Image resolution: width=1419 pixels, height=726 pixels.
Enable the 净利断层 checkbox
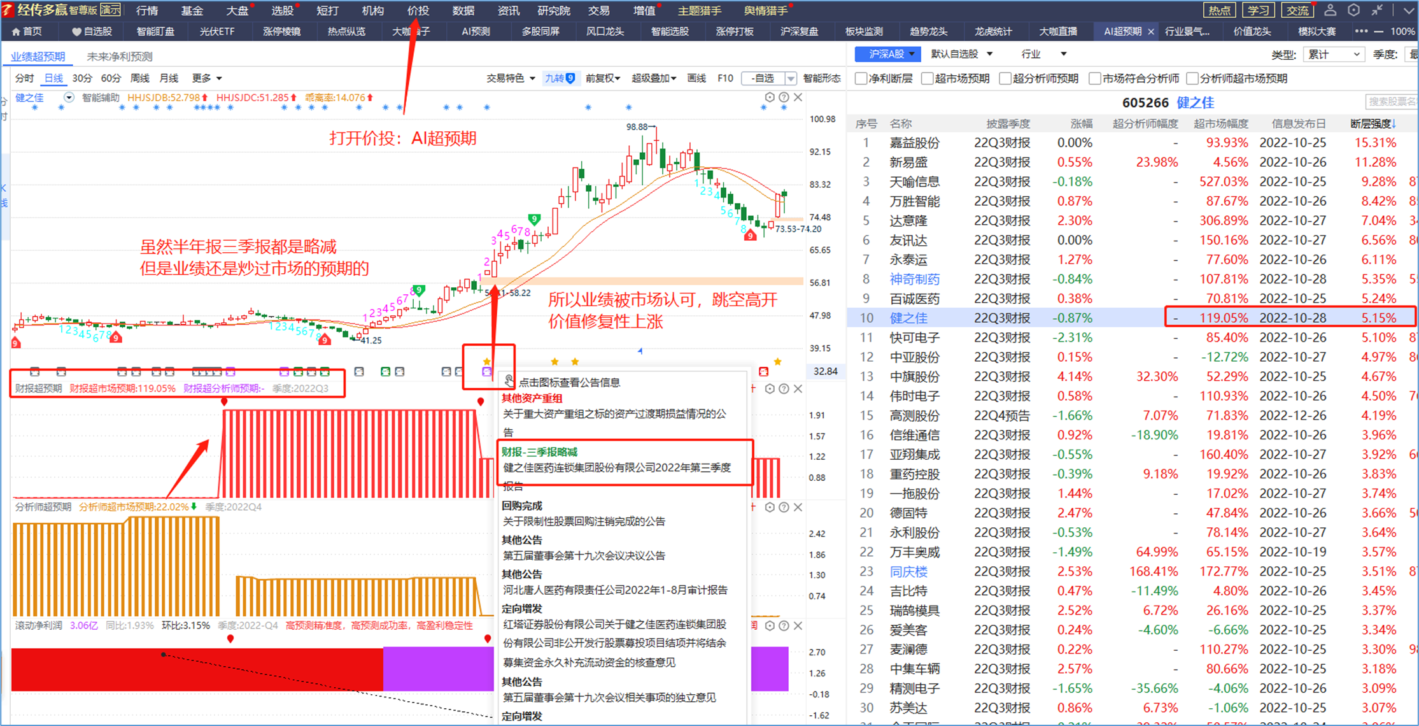pos(861,78)
